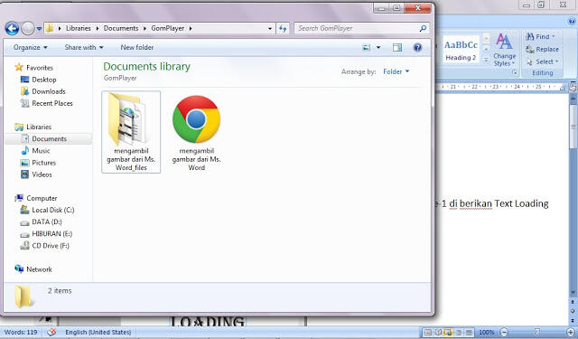Click Libraries in the address bar

point(79,28)
